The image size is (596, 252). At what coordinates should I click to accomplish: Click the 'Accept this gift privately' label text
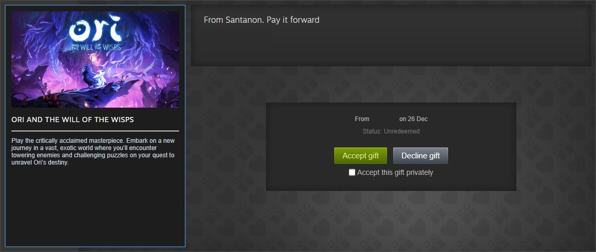pyautogui.click(x=395, y=172)
